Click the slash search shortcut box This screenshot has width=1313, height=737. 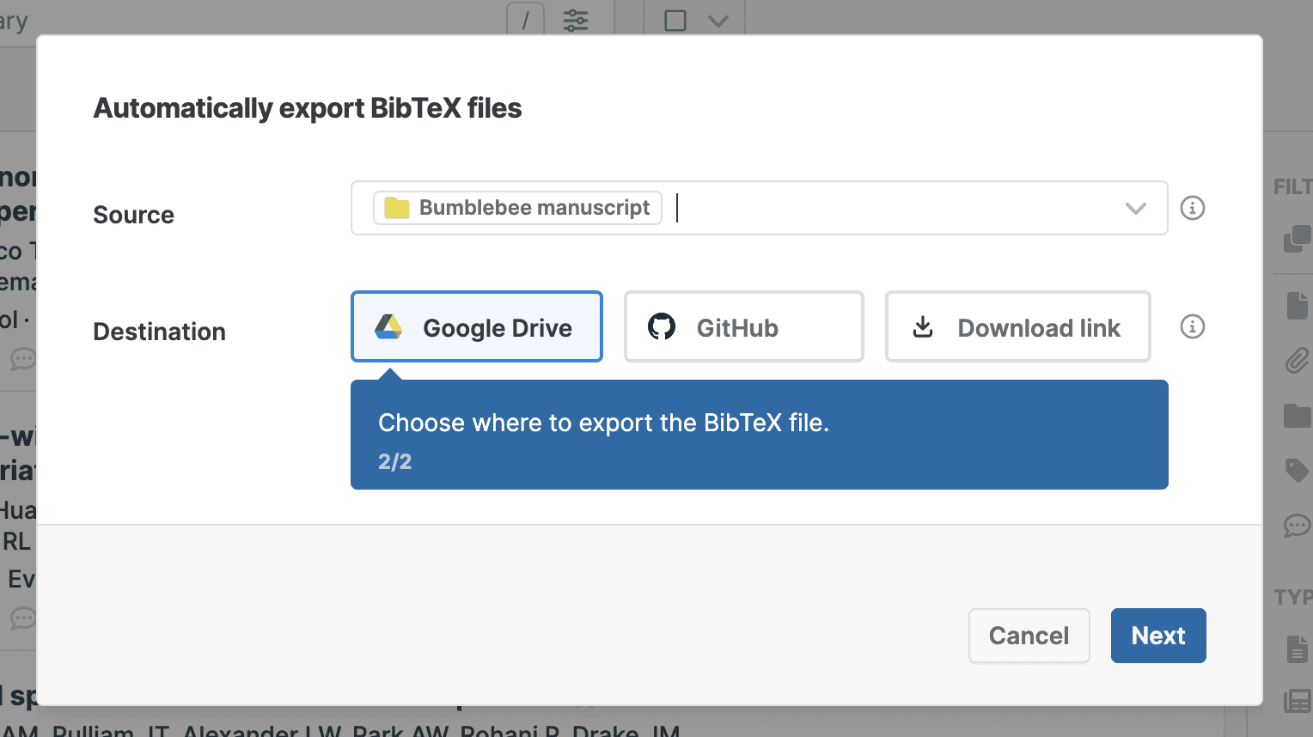pyautogui.click(x=525, y=20)
